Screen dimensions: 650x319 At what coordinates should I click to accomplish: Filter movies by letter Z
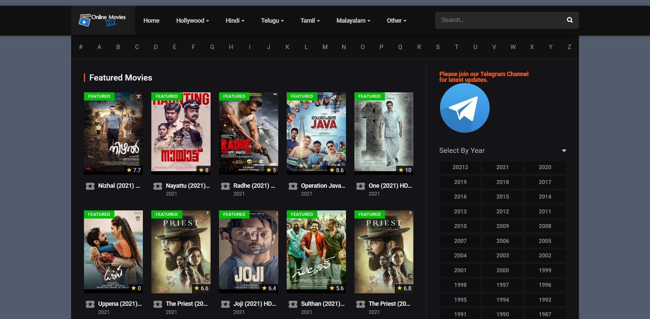point(569,47)
